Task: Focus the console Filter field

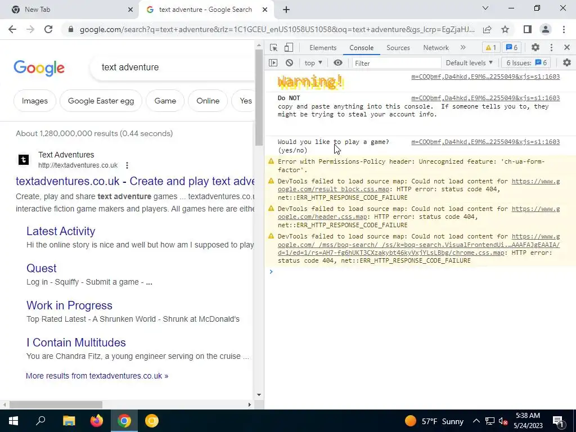Action: point(397,63)
